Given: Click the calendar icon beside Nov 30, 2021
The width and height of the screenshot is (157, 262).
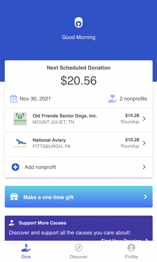Looking at the screenshot, I should coord(13,99).
